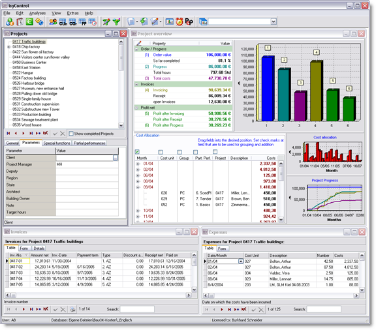Viewport: 376px width, 330px height.
Task: Click the Invoices Search input field
Action: [x=137, y=309]
